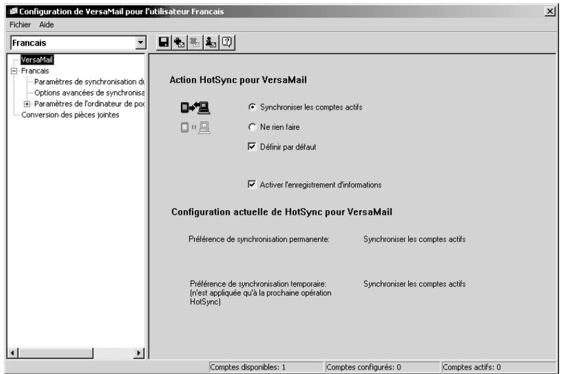The image size is (561, 374).
Task: Click the VersaMail envelope icon in title bar
Action: click(13, 11)
